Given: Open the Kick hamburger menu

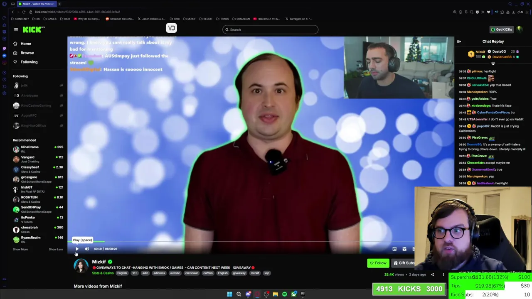Looking at the screenshot, I should click(x=16, y=29).
